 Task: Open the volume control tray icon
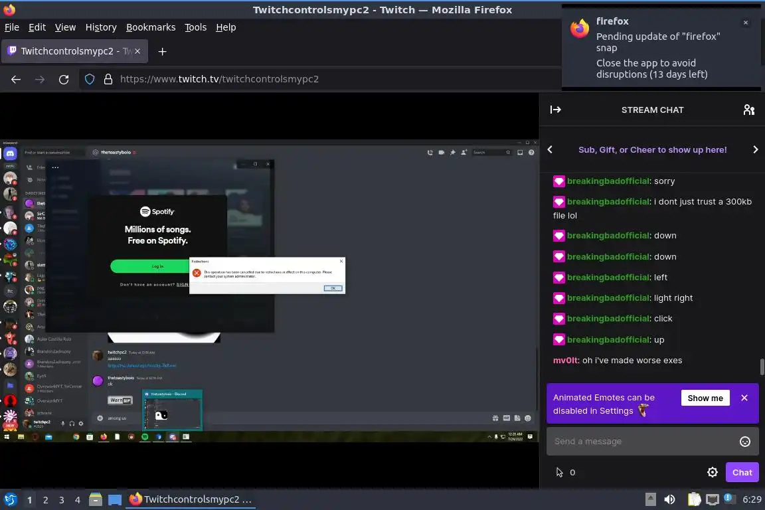[x=669, y=499]
